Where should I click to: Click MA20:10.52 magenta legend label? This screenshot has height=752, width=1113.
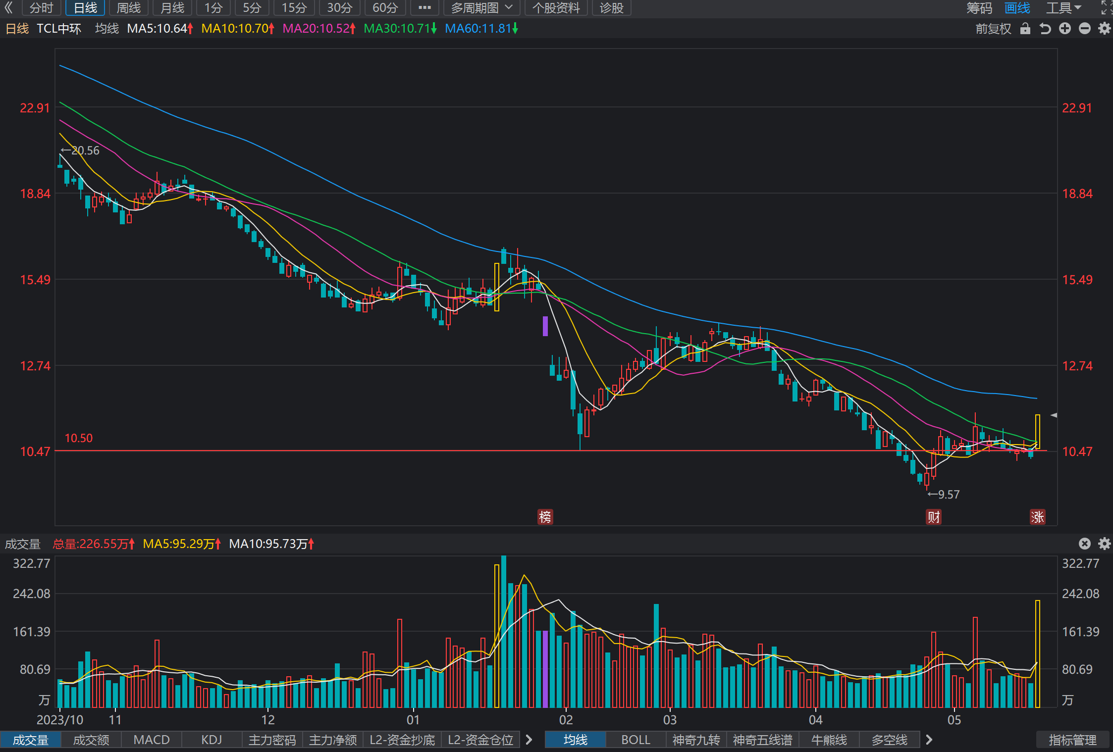[x=319, y=29]
